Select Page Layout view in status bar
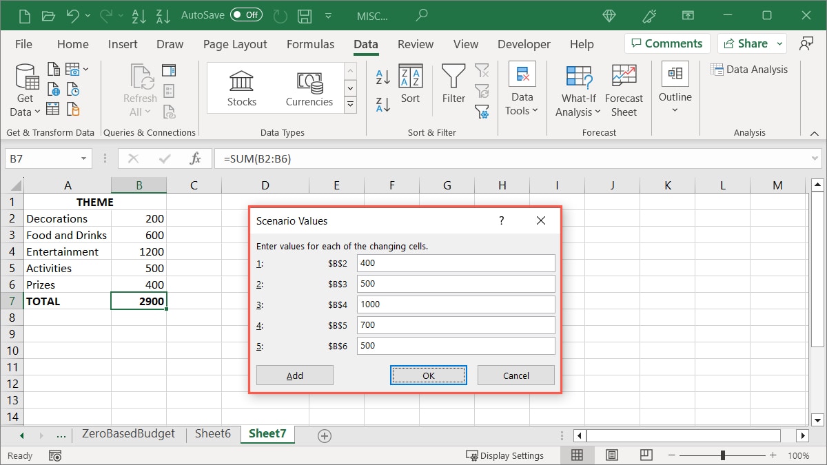Image resolution: width=827 pixels, height=465 pixels. 611,455
